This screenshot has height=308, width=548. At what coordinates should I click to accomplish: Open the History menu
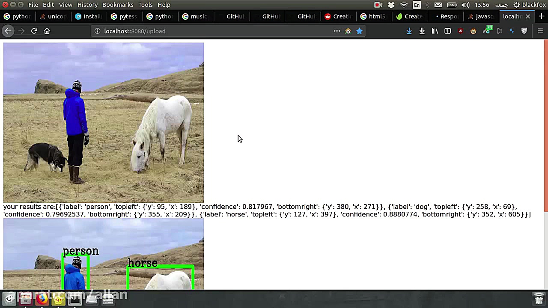pyautogui.click(x=87, y=5)
